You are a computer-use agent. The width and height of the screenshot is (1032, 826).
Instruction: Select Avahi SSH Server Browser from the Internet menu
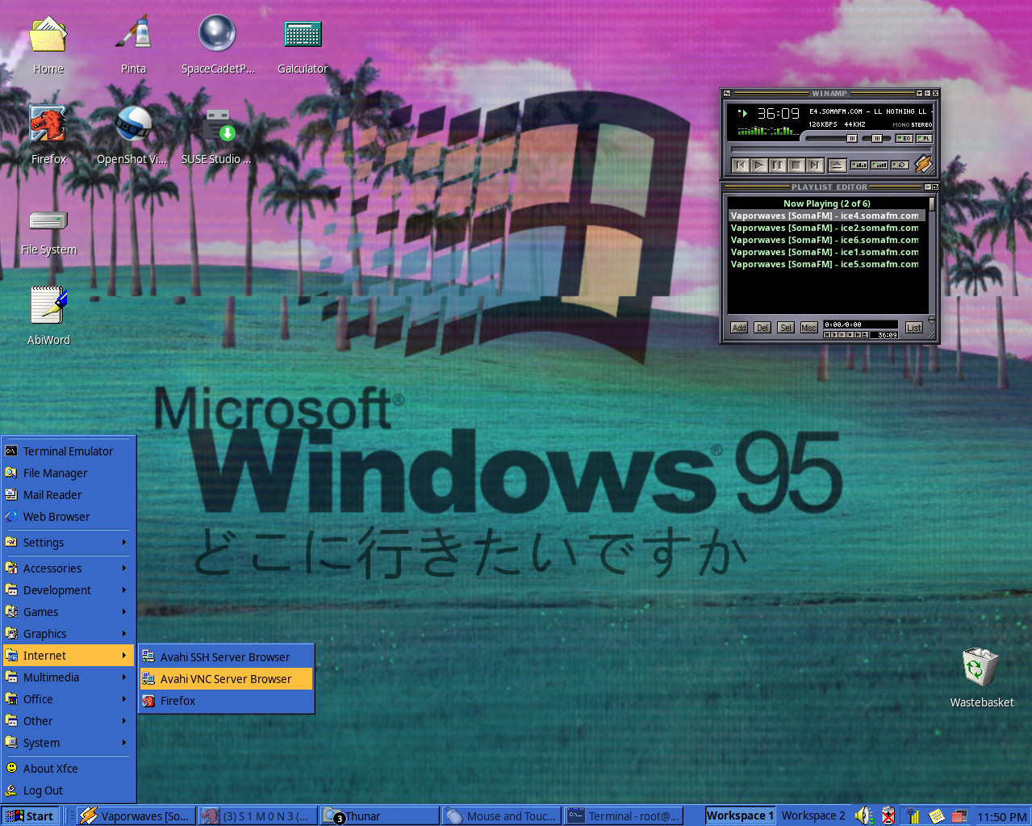coord(224,656)
